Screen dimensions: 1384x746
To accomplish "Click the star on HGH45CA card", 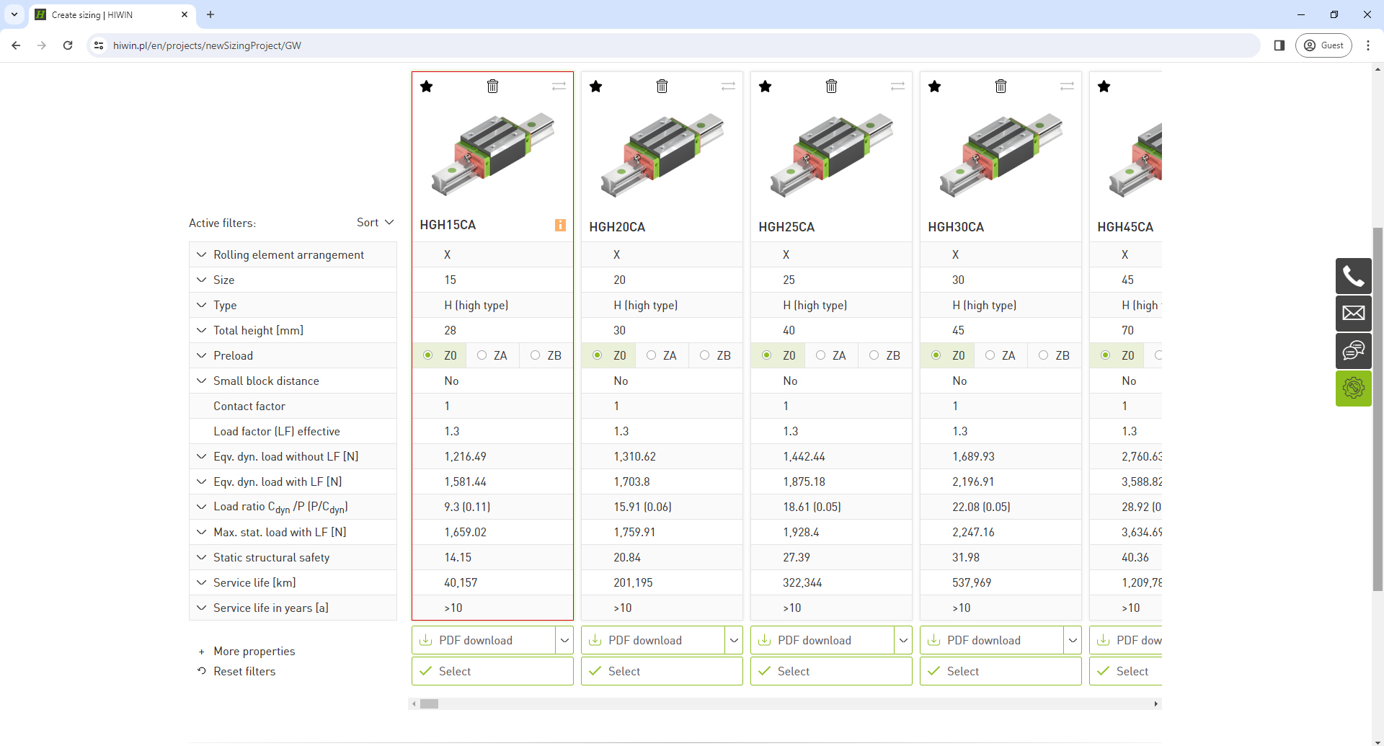I will (x=1104, y=86).
